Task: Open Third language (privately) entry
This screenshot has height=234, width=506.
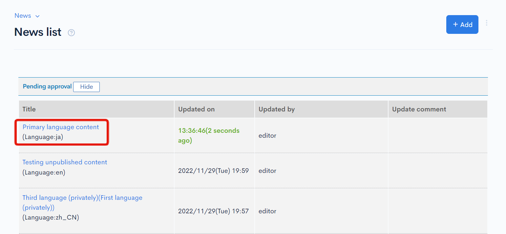Action: point(82,202)
